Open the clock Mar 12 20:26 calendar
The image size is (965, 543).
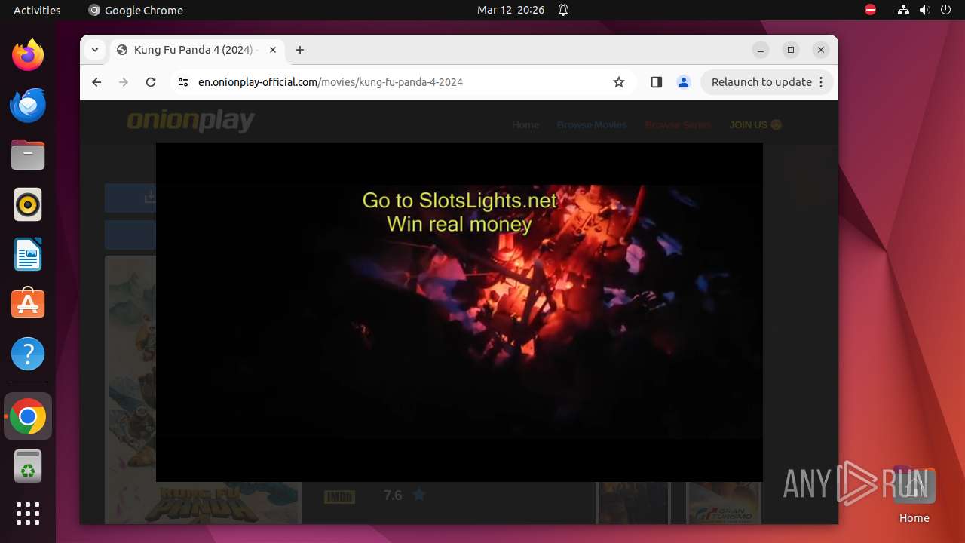tap(510, 10)
